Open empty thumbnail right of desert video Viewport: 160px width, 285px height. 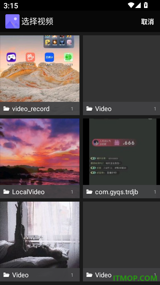(121, 69)
